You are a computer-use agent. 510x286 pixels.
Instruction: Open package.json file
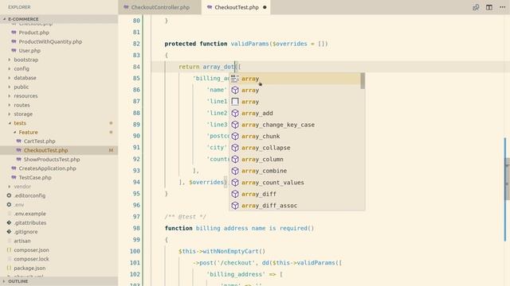tap(29, 268)
